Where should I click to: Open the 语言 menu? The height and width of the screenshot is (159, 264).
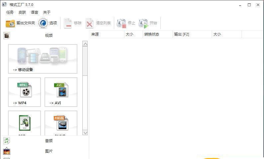tap(35, 12)
